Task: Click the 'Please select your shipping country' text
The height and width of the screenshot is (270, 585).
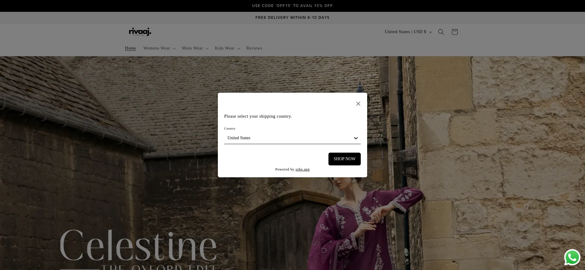Action: (x=258, y=116)
